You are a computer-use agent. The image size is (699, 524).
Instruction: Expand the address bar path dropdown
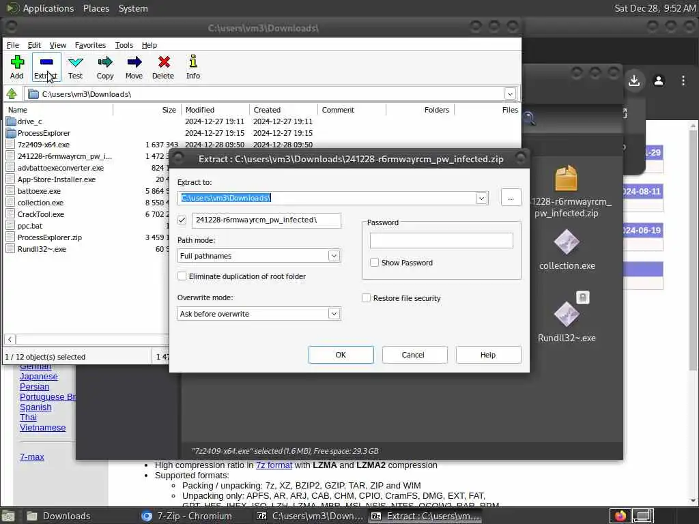510,94
